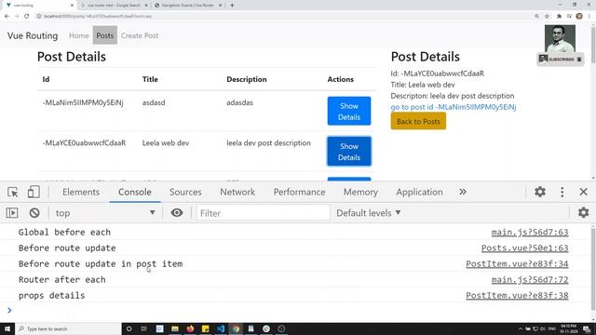This screenshot has height=335, width=596.
Task: Open DevTools settings gear icon
Action: pos(540,192)
